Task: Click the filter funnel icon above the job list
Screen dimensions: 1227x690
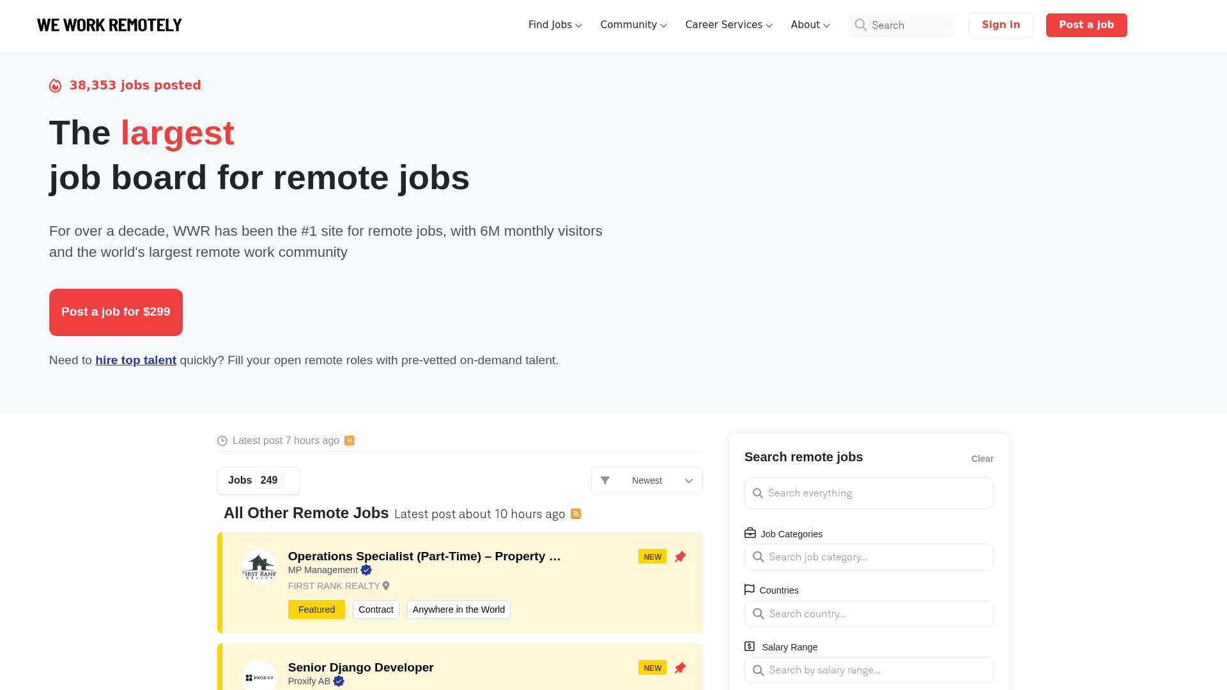Action: pyautogui.click(x=605, y=480)
